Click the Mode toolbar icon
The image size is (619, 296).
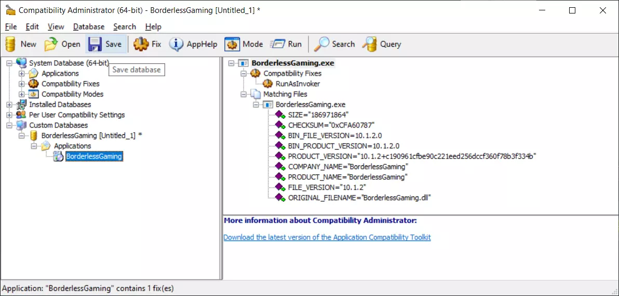pyautogui.click(x=232, y=44)
